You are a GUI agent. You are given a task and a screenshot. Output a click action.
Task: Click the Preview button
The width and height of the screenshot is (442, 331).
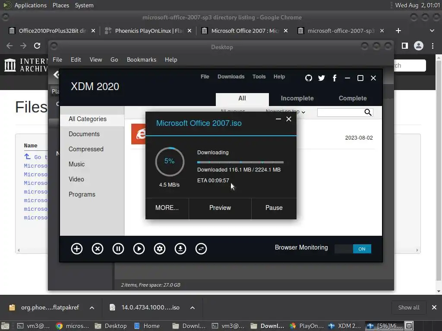(x=220, y=208)
